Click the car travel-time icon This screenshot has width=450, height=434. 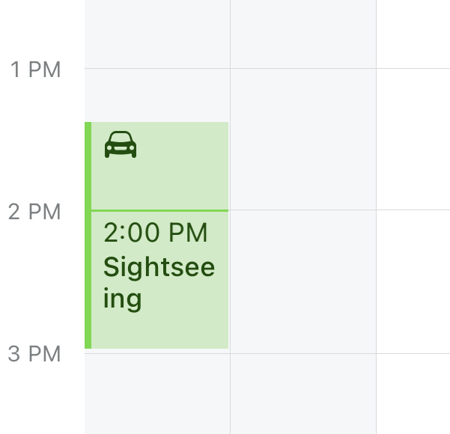[121, 144]
